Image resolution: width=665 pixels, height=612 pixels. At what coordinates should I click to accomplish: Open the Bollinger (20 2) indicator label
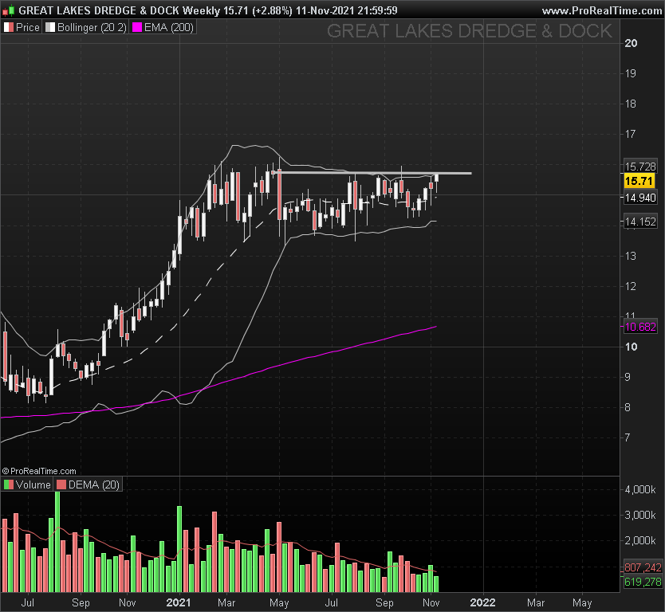point(92,28)
